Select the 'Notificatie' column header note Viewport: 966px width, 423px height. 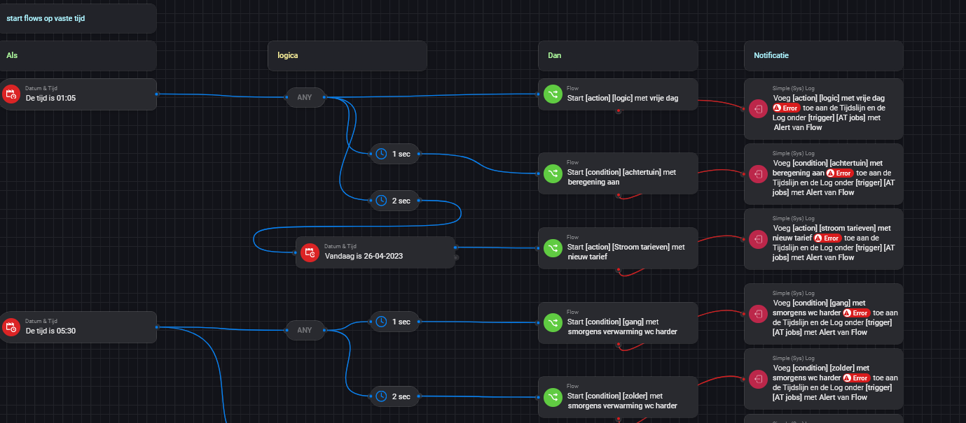pos(823,55)
